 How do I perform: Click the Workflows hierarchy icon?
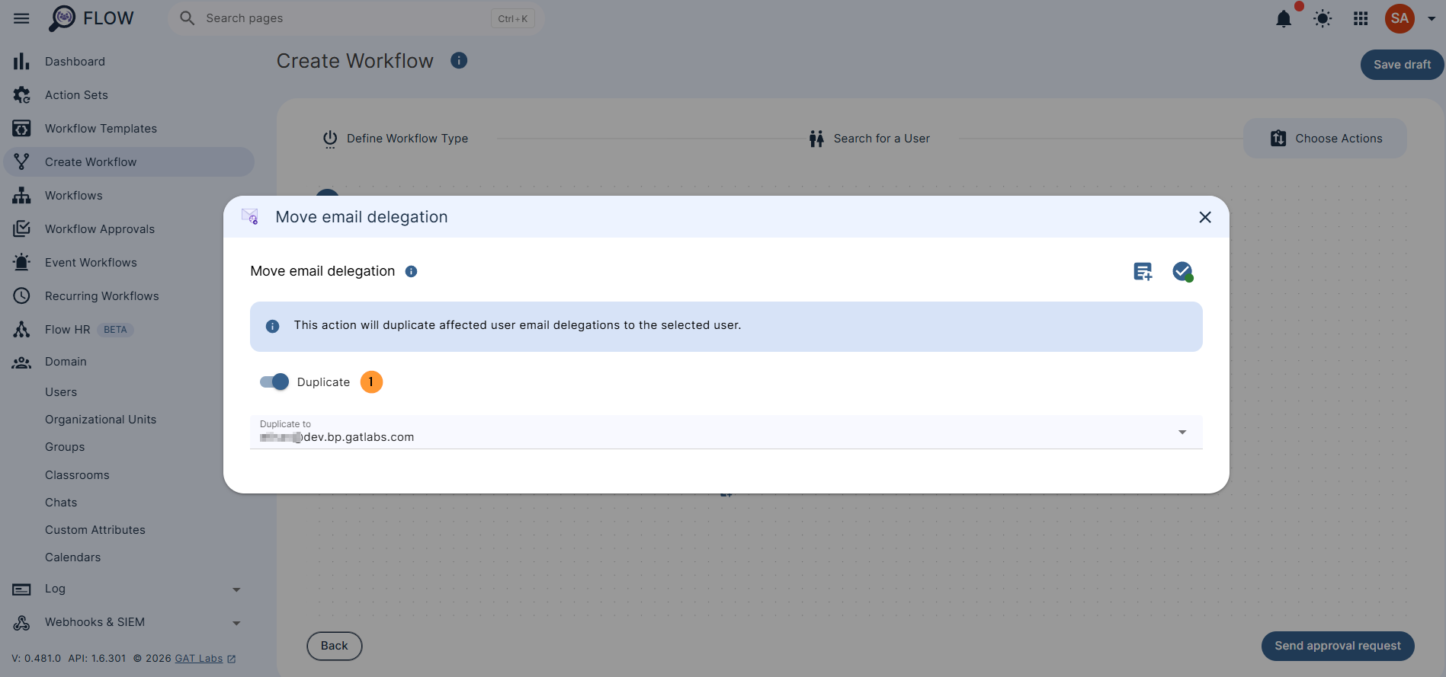pos(21,196)
